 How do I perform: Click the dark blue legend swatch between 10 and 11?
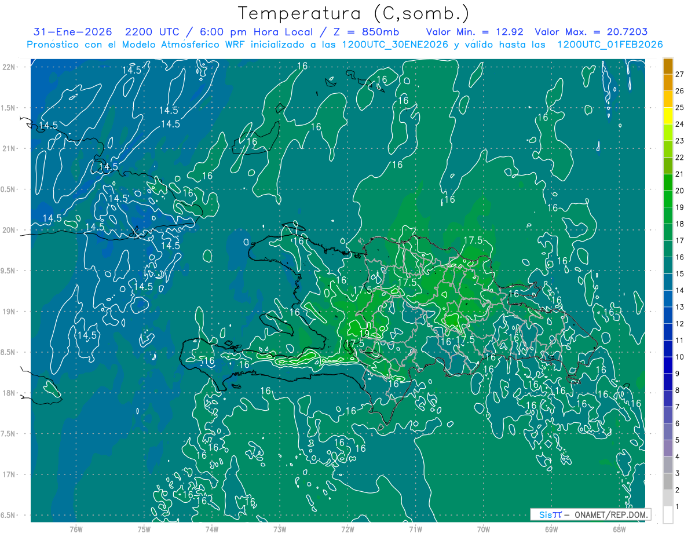(x=668, y=349)
